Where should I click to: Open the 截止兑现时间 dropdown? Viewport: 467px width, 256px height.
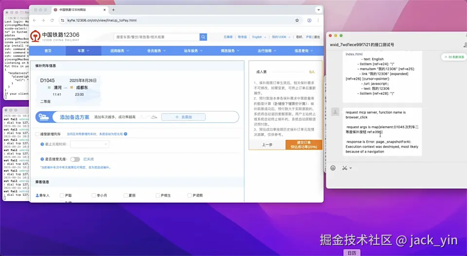pos(90,144)
